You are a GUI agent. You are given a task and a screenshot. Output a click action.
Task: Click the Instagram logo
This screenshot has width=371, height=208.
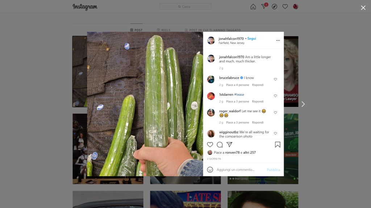coord(85,7)
